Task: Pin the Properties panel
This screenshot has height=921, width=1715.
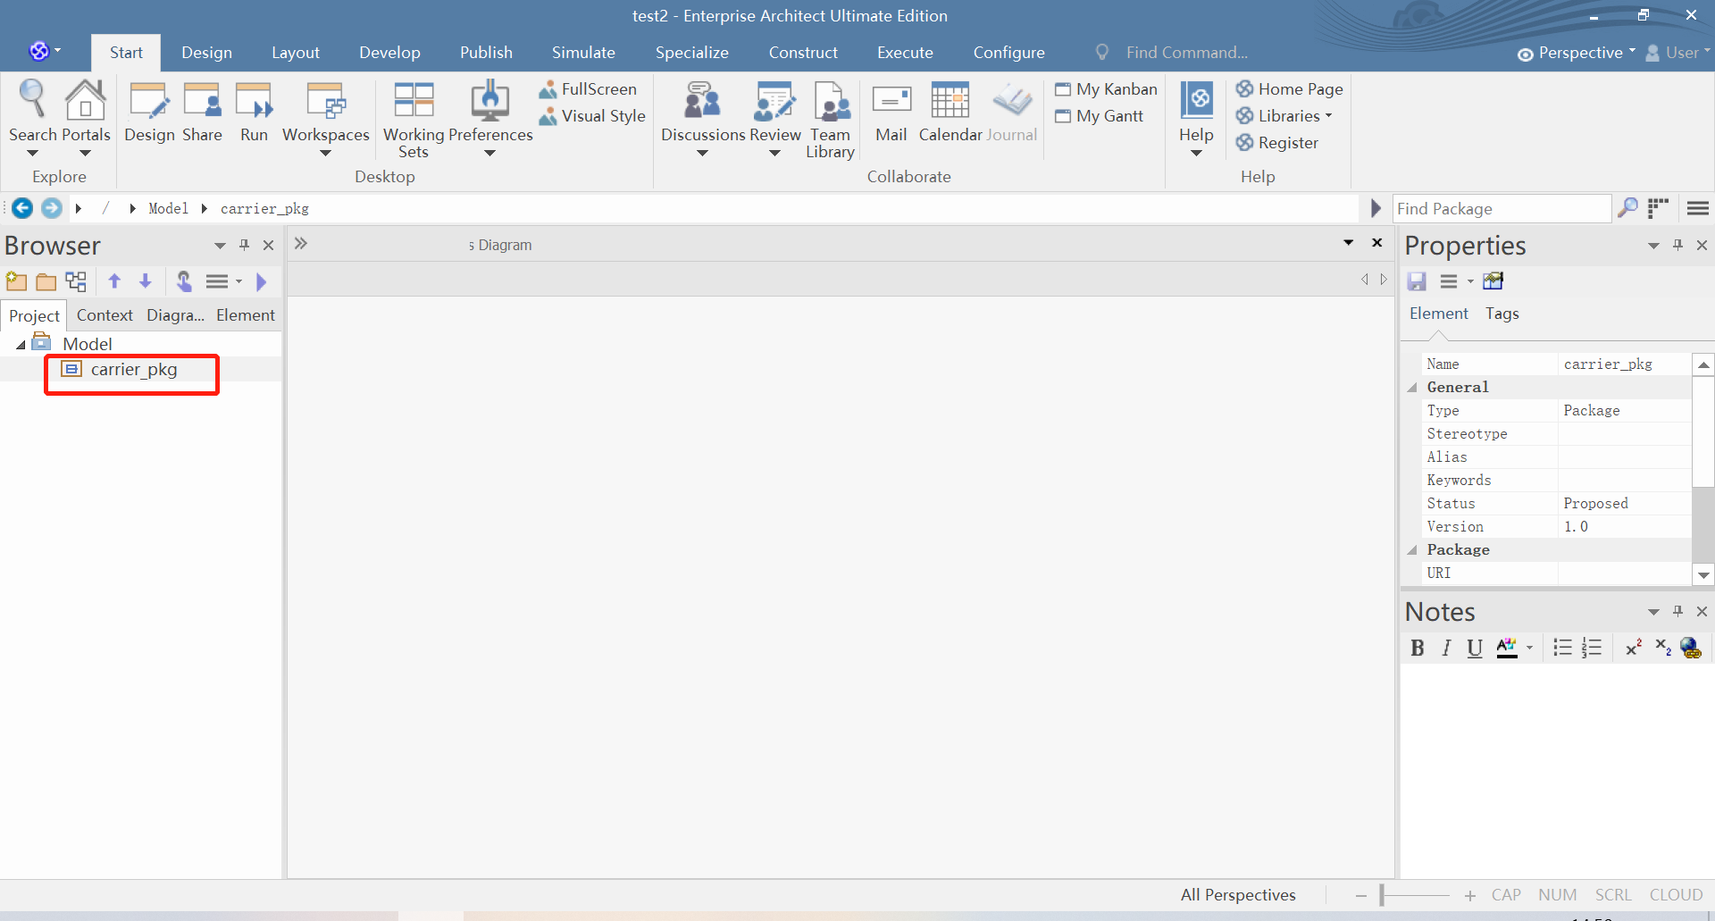Action: (1677, 246)
